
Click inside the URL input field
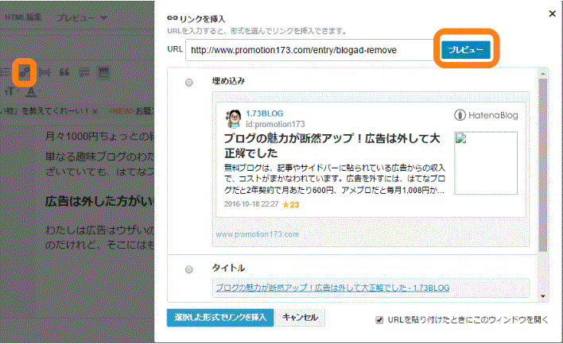(310, 50)
